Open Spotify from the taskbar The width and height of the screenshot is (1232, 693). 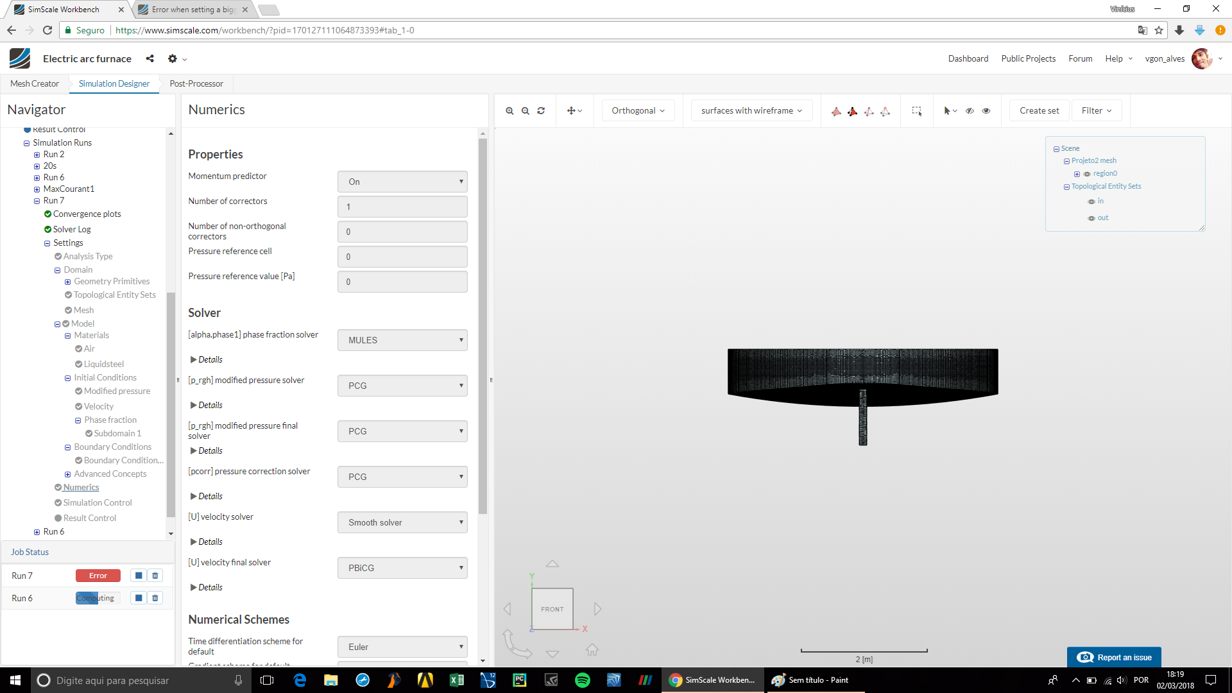[x=583, y=680]
